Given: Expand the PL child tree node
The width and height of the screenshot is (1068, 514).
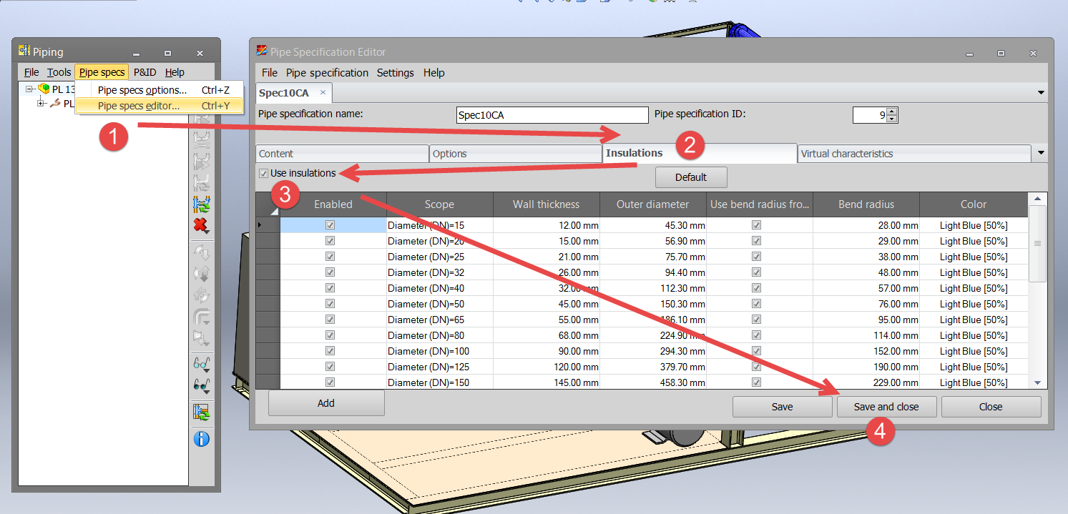Looking at the screenshot, I should tap(40, 103).
